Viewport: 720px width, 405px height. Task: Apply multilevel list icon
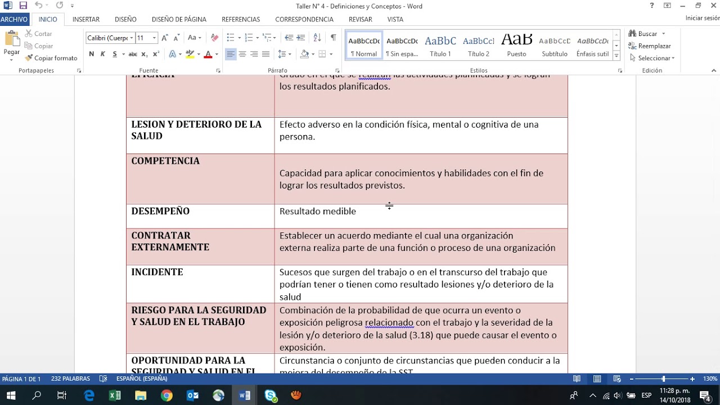267,38
